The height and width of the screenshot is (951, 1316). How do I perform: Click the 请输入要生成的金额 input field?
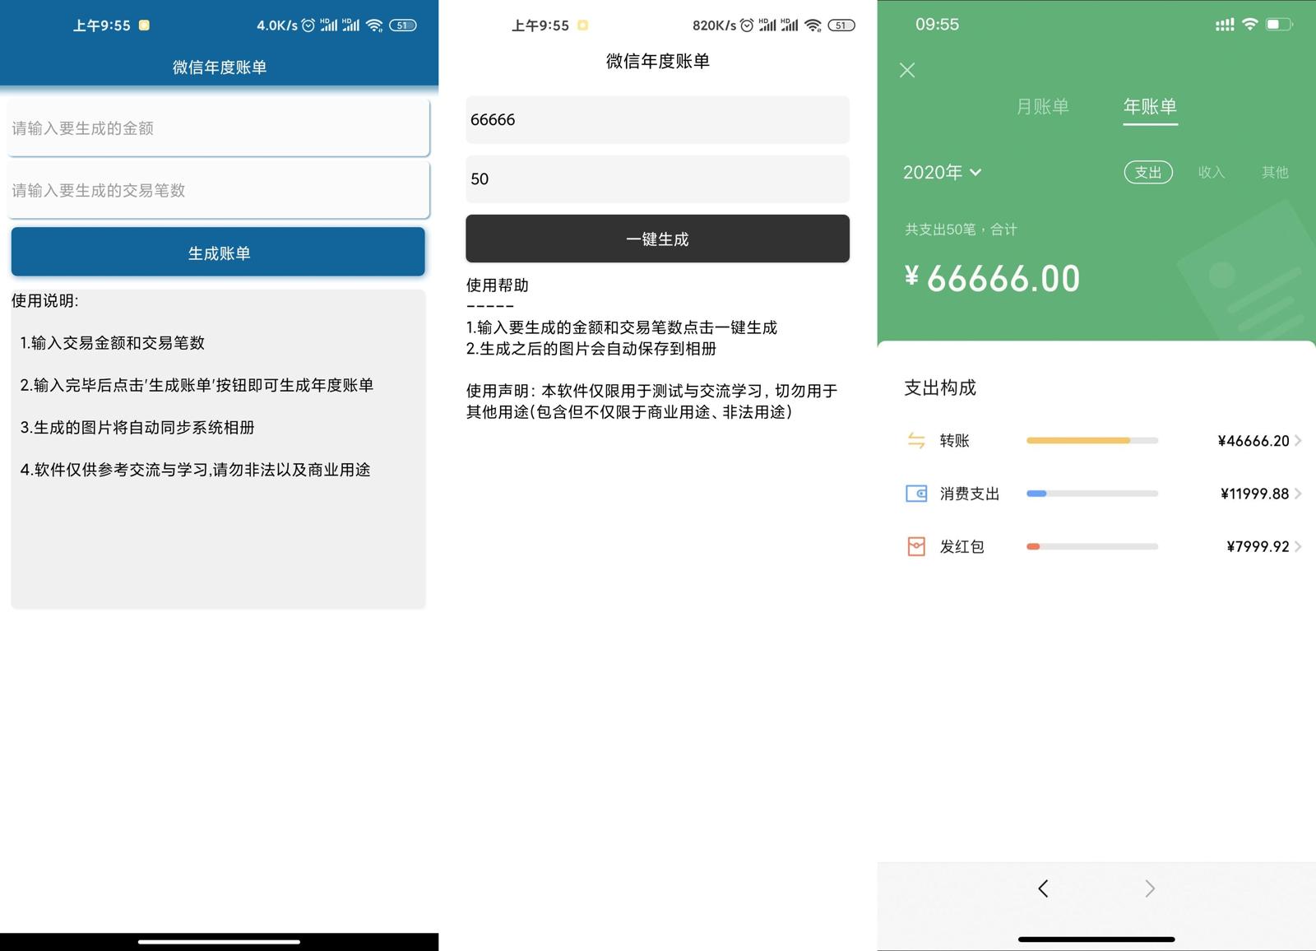(217, 128)
